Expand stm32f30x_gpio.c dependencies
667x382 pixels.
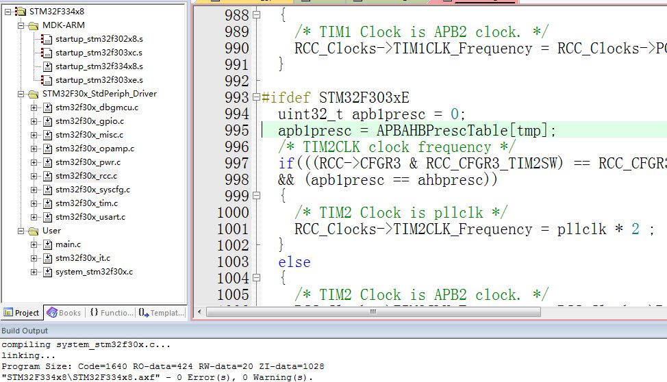(34, 121)
